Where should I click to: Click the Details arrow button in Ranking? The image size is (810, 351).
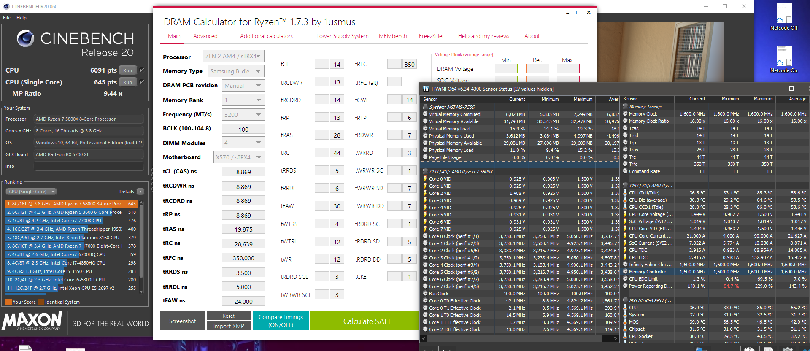[140, 192]
